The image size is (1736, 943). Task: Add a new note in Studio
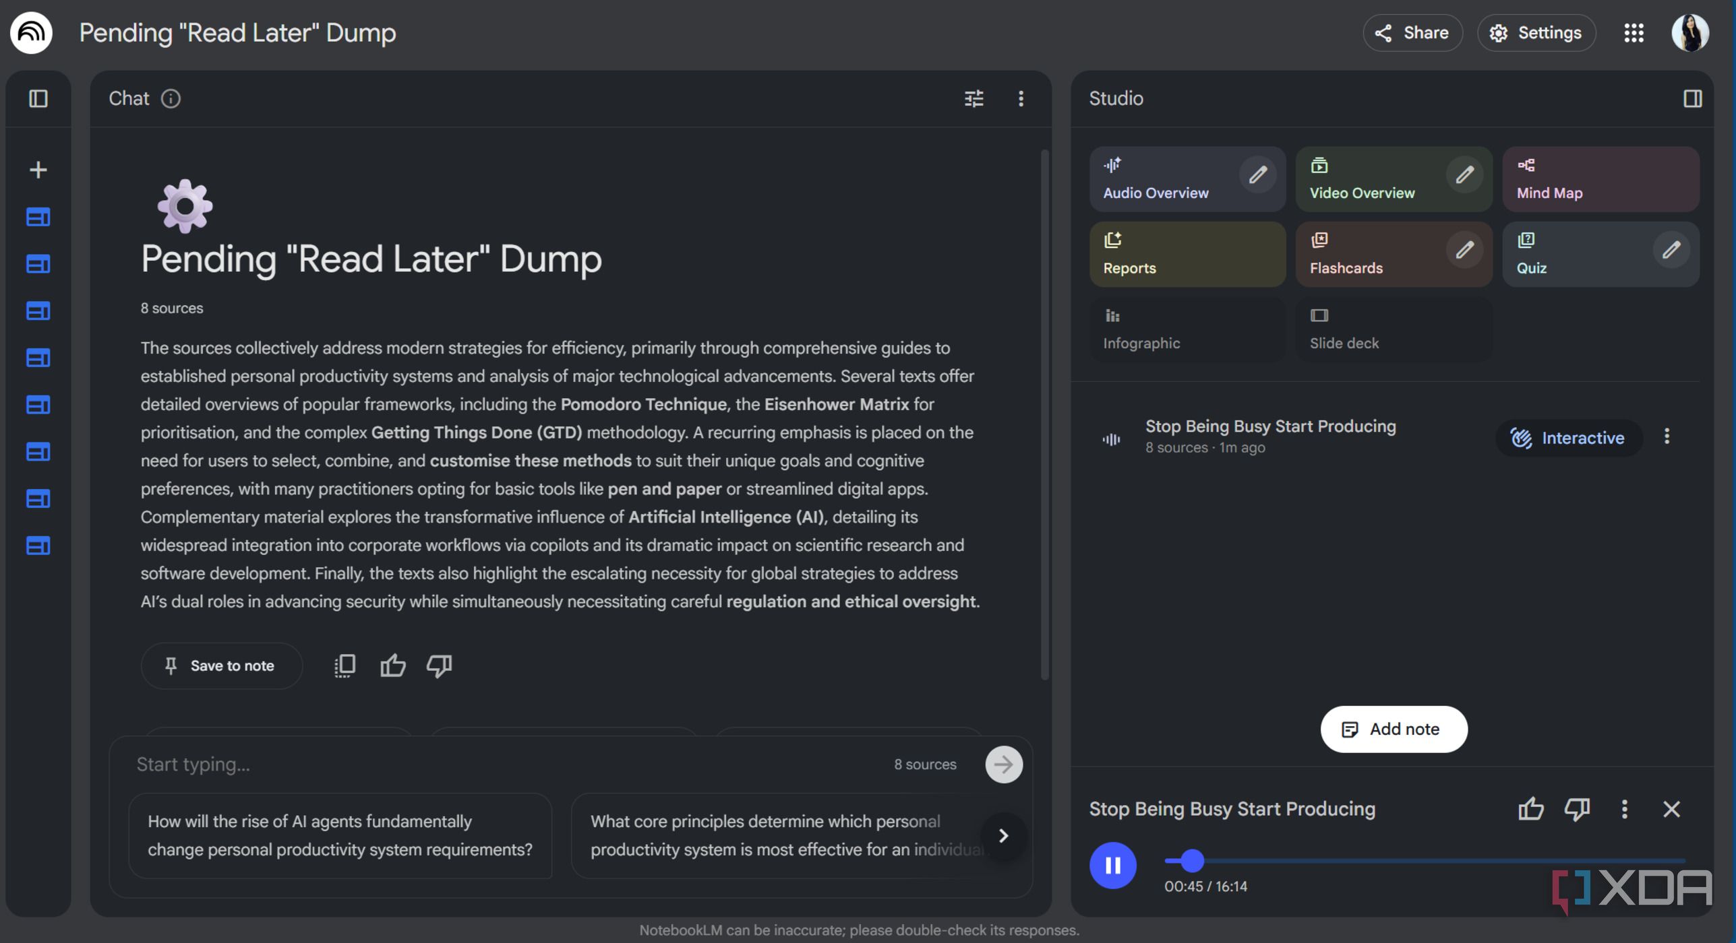click(1394, 729)
